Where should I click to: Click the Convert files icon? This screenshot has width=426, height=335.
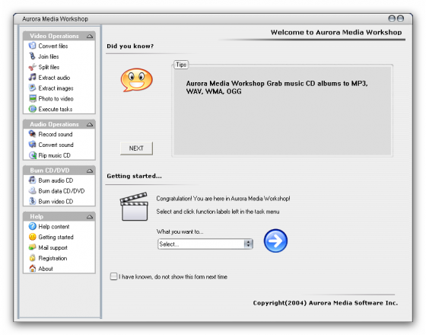point(32,46)
